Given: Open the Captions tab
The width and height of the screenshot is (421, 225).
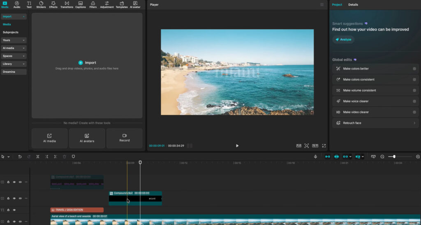Looking at the screenshot, I should pyautogui.click(x=81, y=5).
